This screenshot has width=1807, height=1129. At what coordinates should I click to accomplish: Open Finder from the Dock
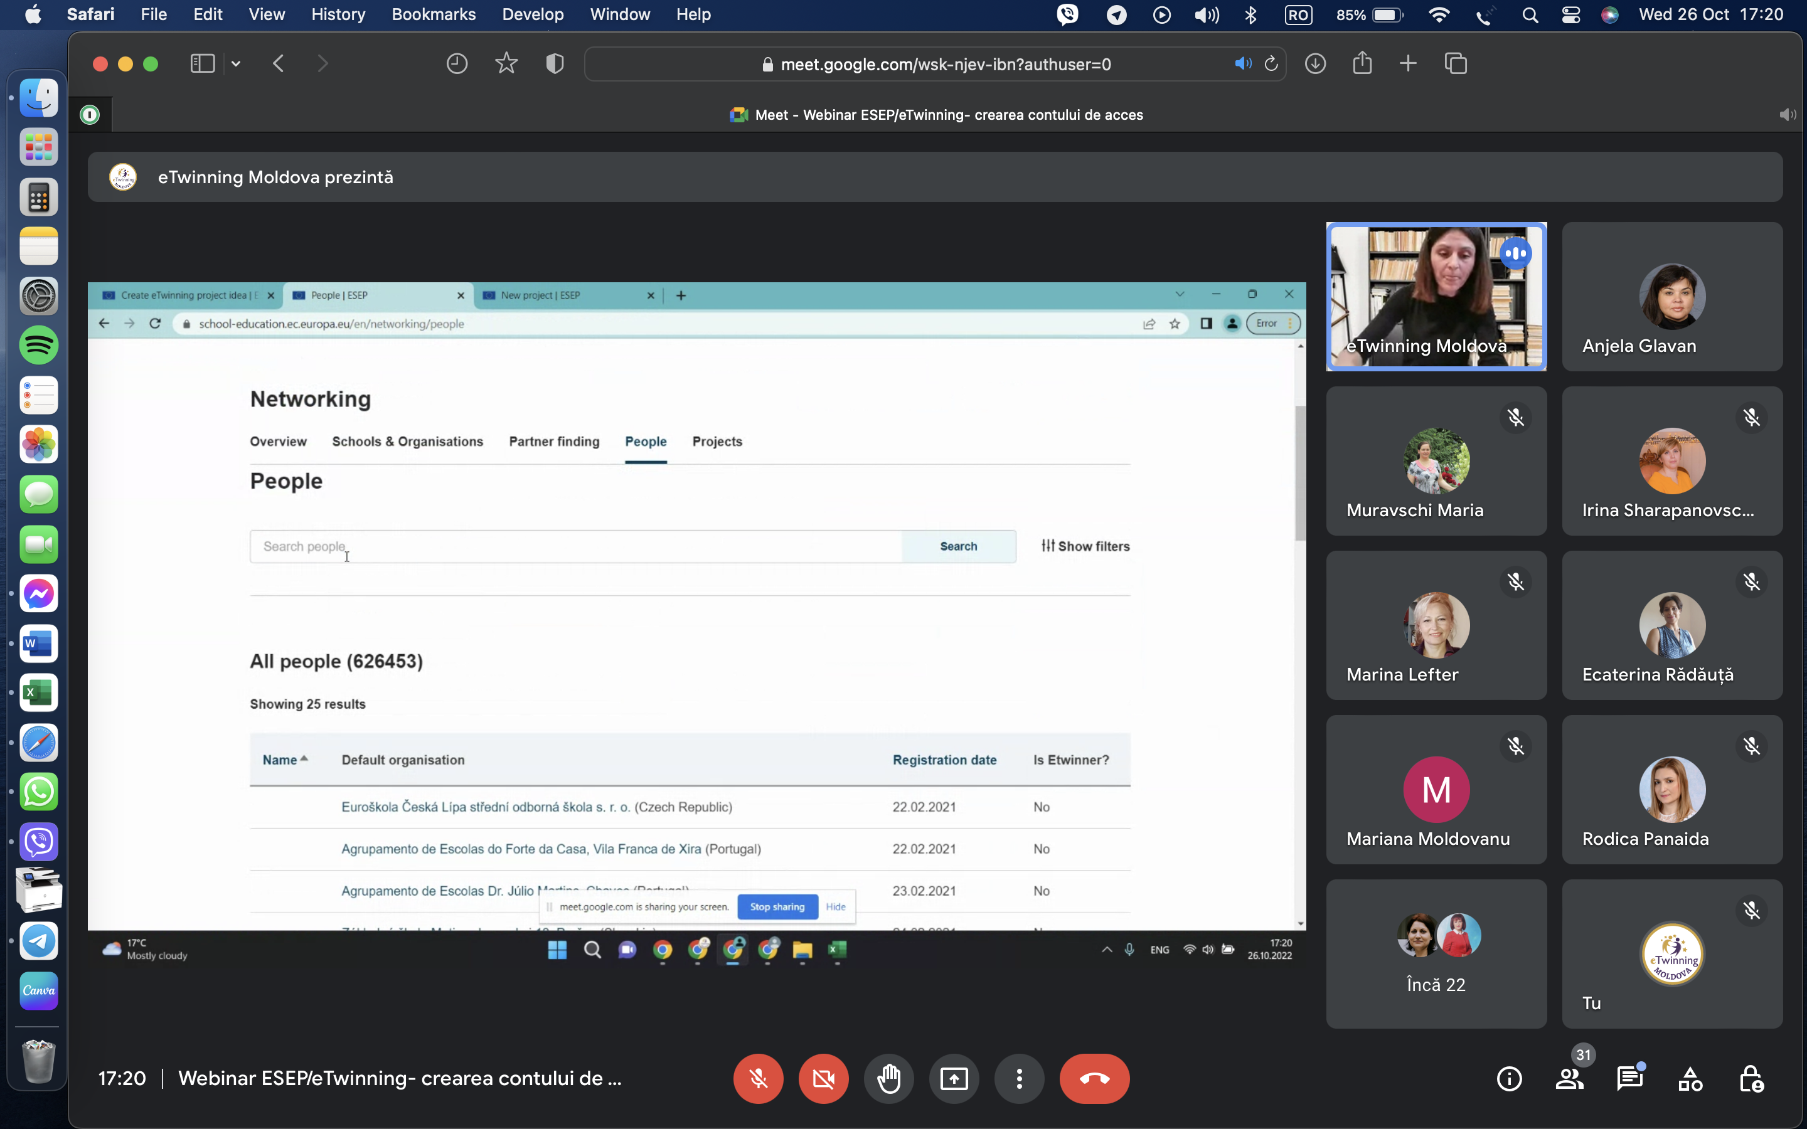coord(39,98)
